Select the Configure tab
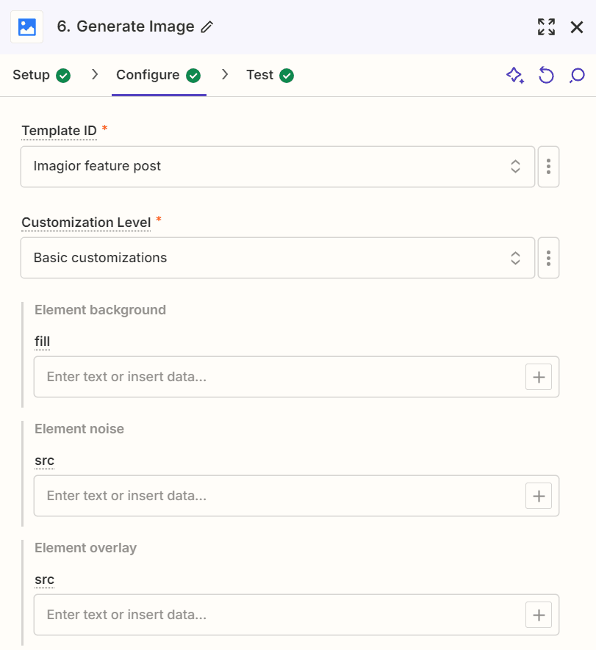596x650 pixels. click(148, 75)
